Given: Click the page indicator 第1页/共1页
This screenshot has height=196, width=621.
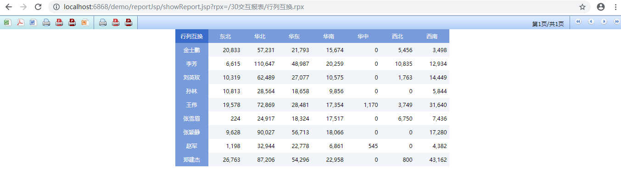Looking at the screenshot, I should point(548,24).
